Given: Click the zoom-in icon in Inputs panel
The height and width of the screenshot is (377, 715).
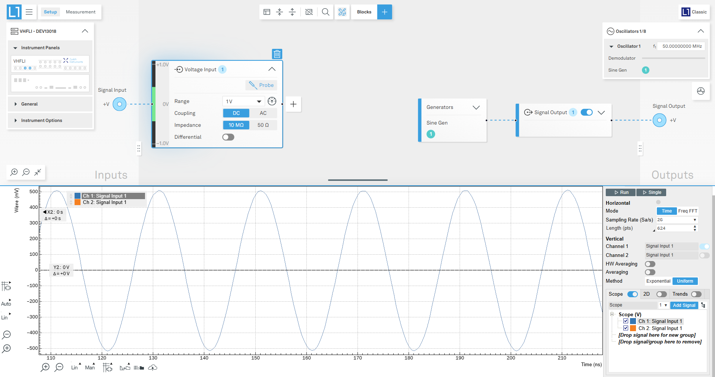Looking at the screenshot, I should pyautogui.click(x=14, y=172).
